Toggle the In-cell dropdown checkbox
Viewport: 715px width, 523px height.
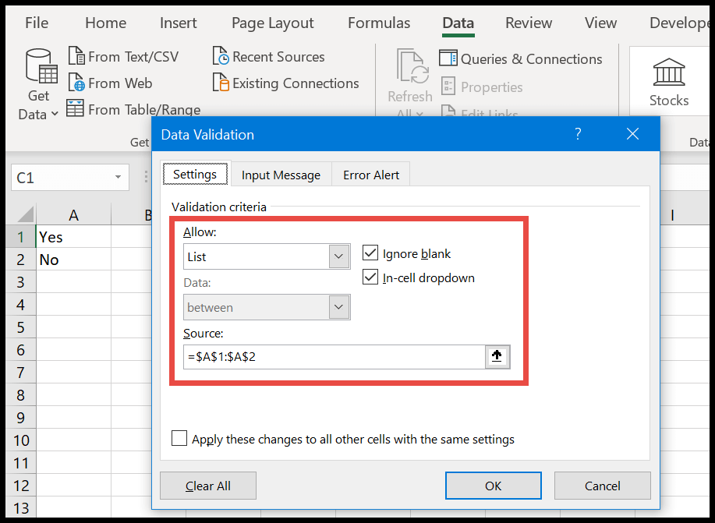coord(370,277)
